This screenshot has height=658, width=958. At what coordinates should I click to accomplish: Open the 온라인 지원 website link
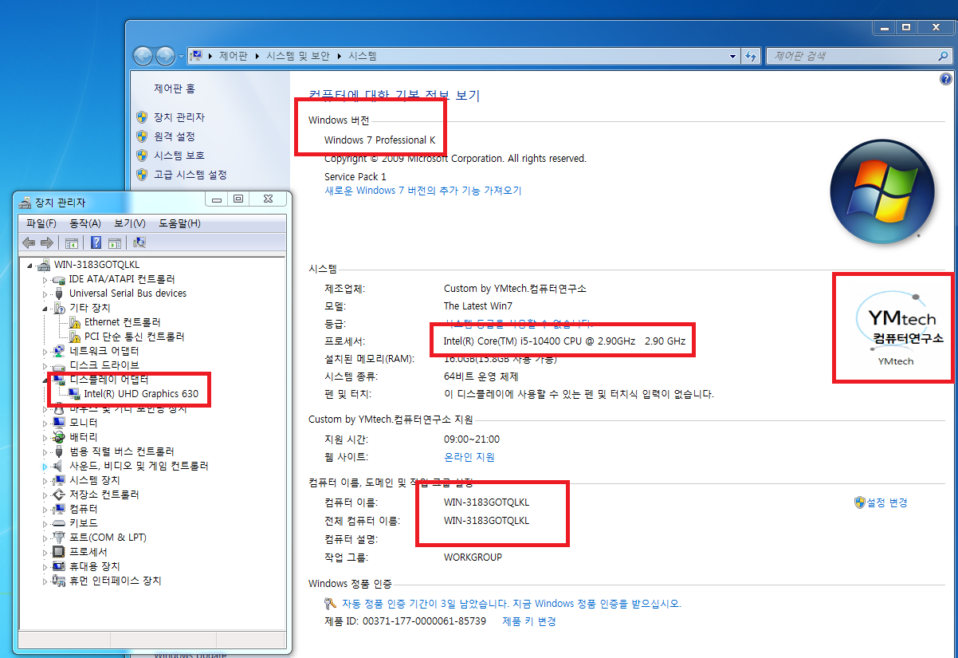tap(469, 457)
